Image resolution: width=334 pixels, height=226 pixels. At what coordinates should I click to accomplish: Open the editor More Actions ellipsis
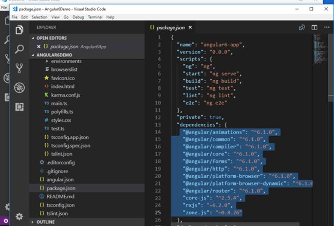[x=327, y=27]
